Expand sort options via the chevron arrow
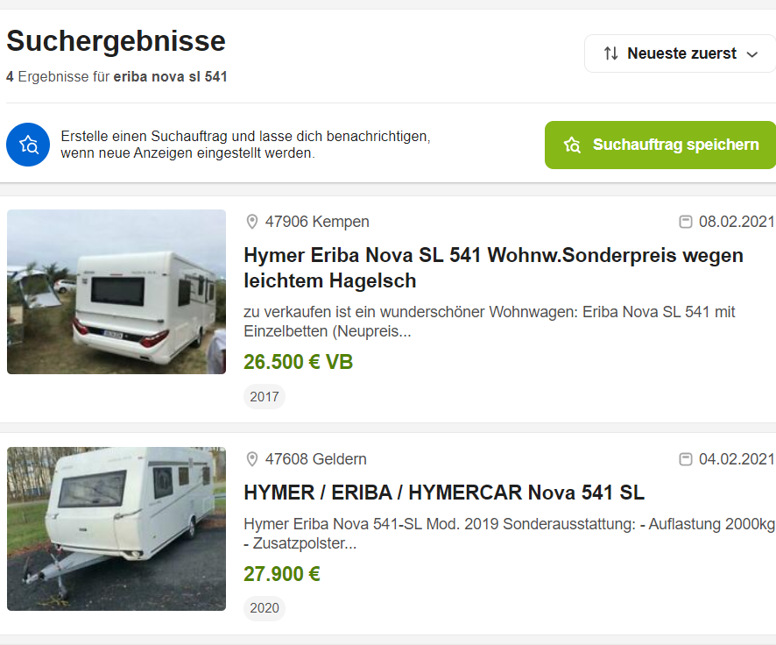Viewport: 776px width, 645px height. (x=752, y=54)
